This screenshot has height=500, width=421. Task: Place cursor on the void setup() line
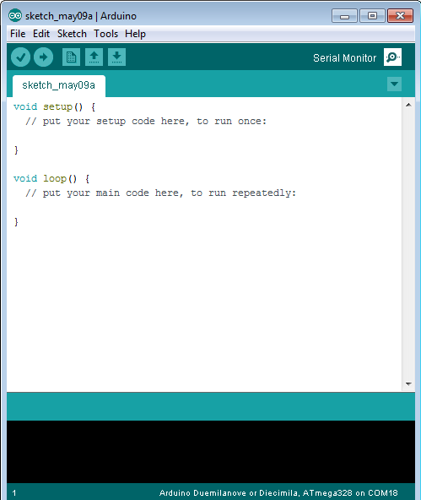(55, 106)
